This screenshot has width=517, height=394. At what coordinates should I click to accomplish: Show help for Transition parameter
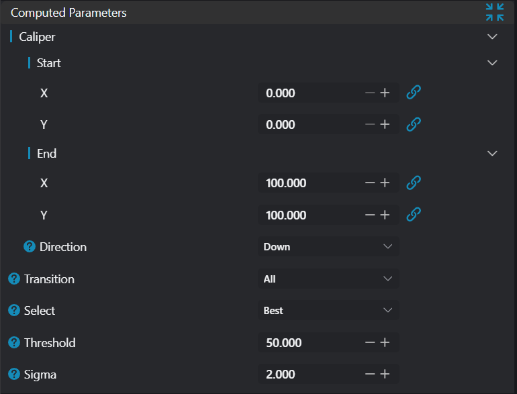tap(14, 279)
